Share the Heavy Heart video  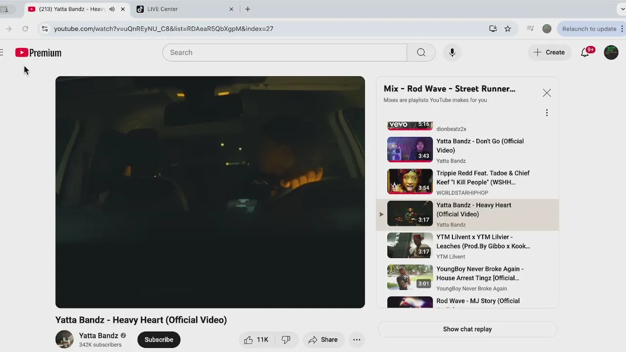click(323, 339)
